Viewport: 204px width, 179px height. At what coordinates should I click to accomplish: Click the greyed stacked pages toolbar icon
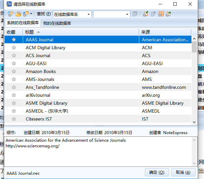135,14
